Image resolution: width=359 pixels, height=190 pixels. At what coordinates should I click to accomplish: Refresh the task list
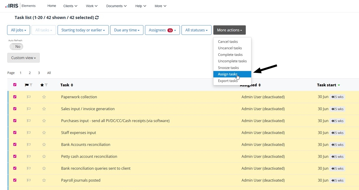point(97,17)
